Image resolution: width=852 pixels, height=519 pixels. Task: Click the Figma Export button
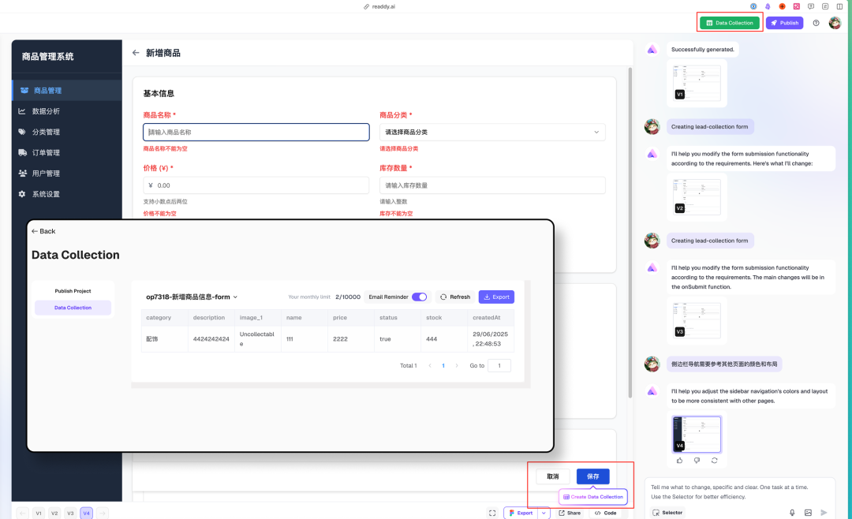521,513
